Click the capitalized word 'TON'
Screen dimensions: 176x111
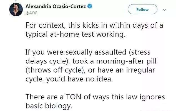(74, 97)
